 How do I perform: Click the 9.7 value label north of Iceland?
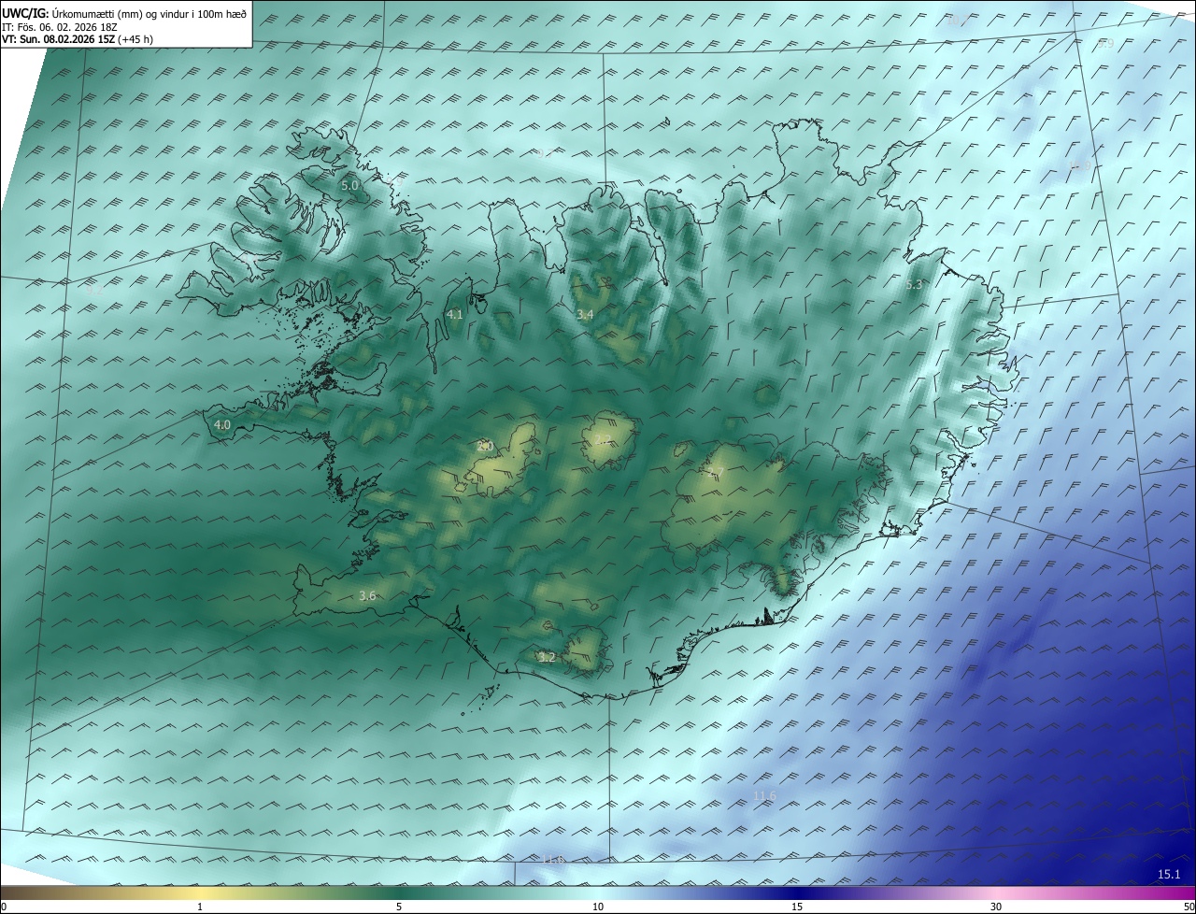tap(545, 152)
